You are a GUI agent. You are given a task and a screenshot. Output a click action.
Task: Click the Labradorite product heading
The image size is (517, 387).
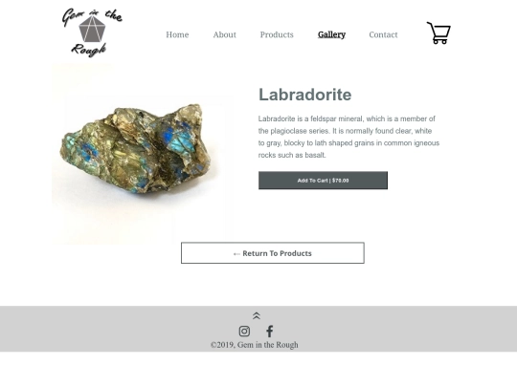pos(305,95)
